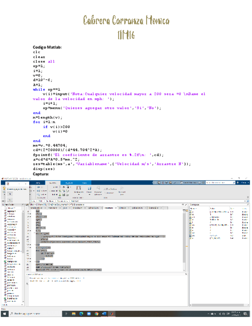This screenshot has height=326, width=252.
Task: Click the Find icon in Navigate group
Action: pos(40,195)
